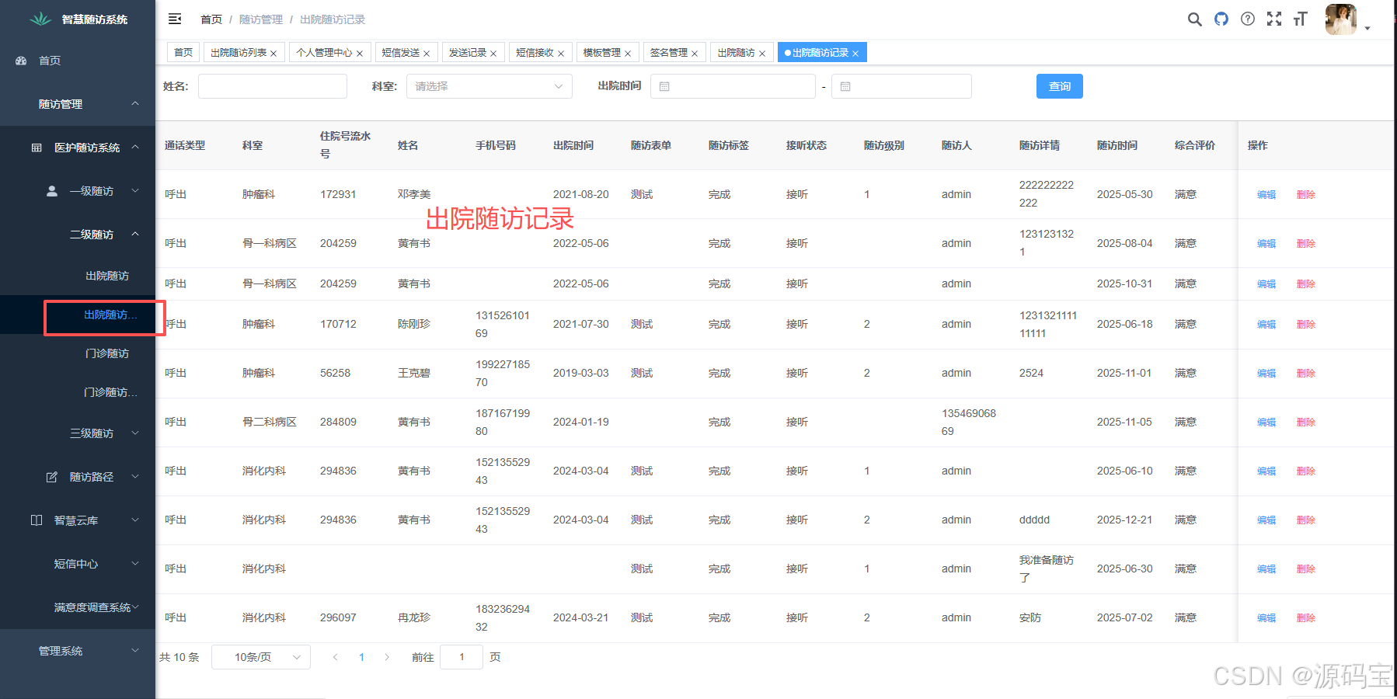Open the GitHub icon link

1221,19
